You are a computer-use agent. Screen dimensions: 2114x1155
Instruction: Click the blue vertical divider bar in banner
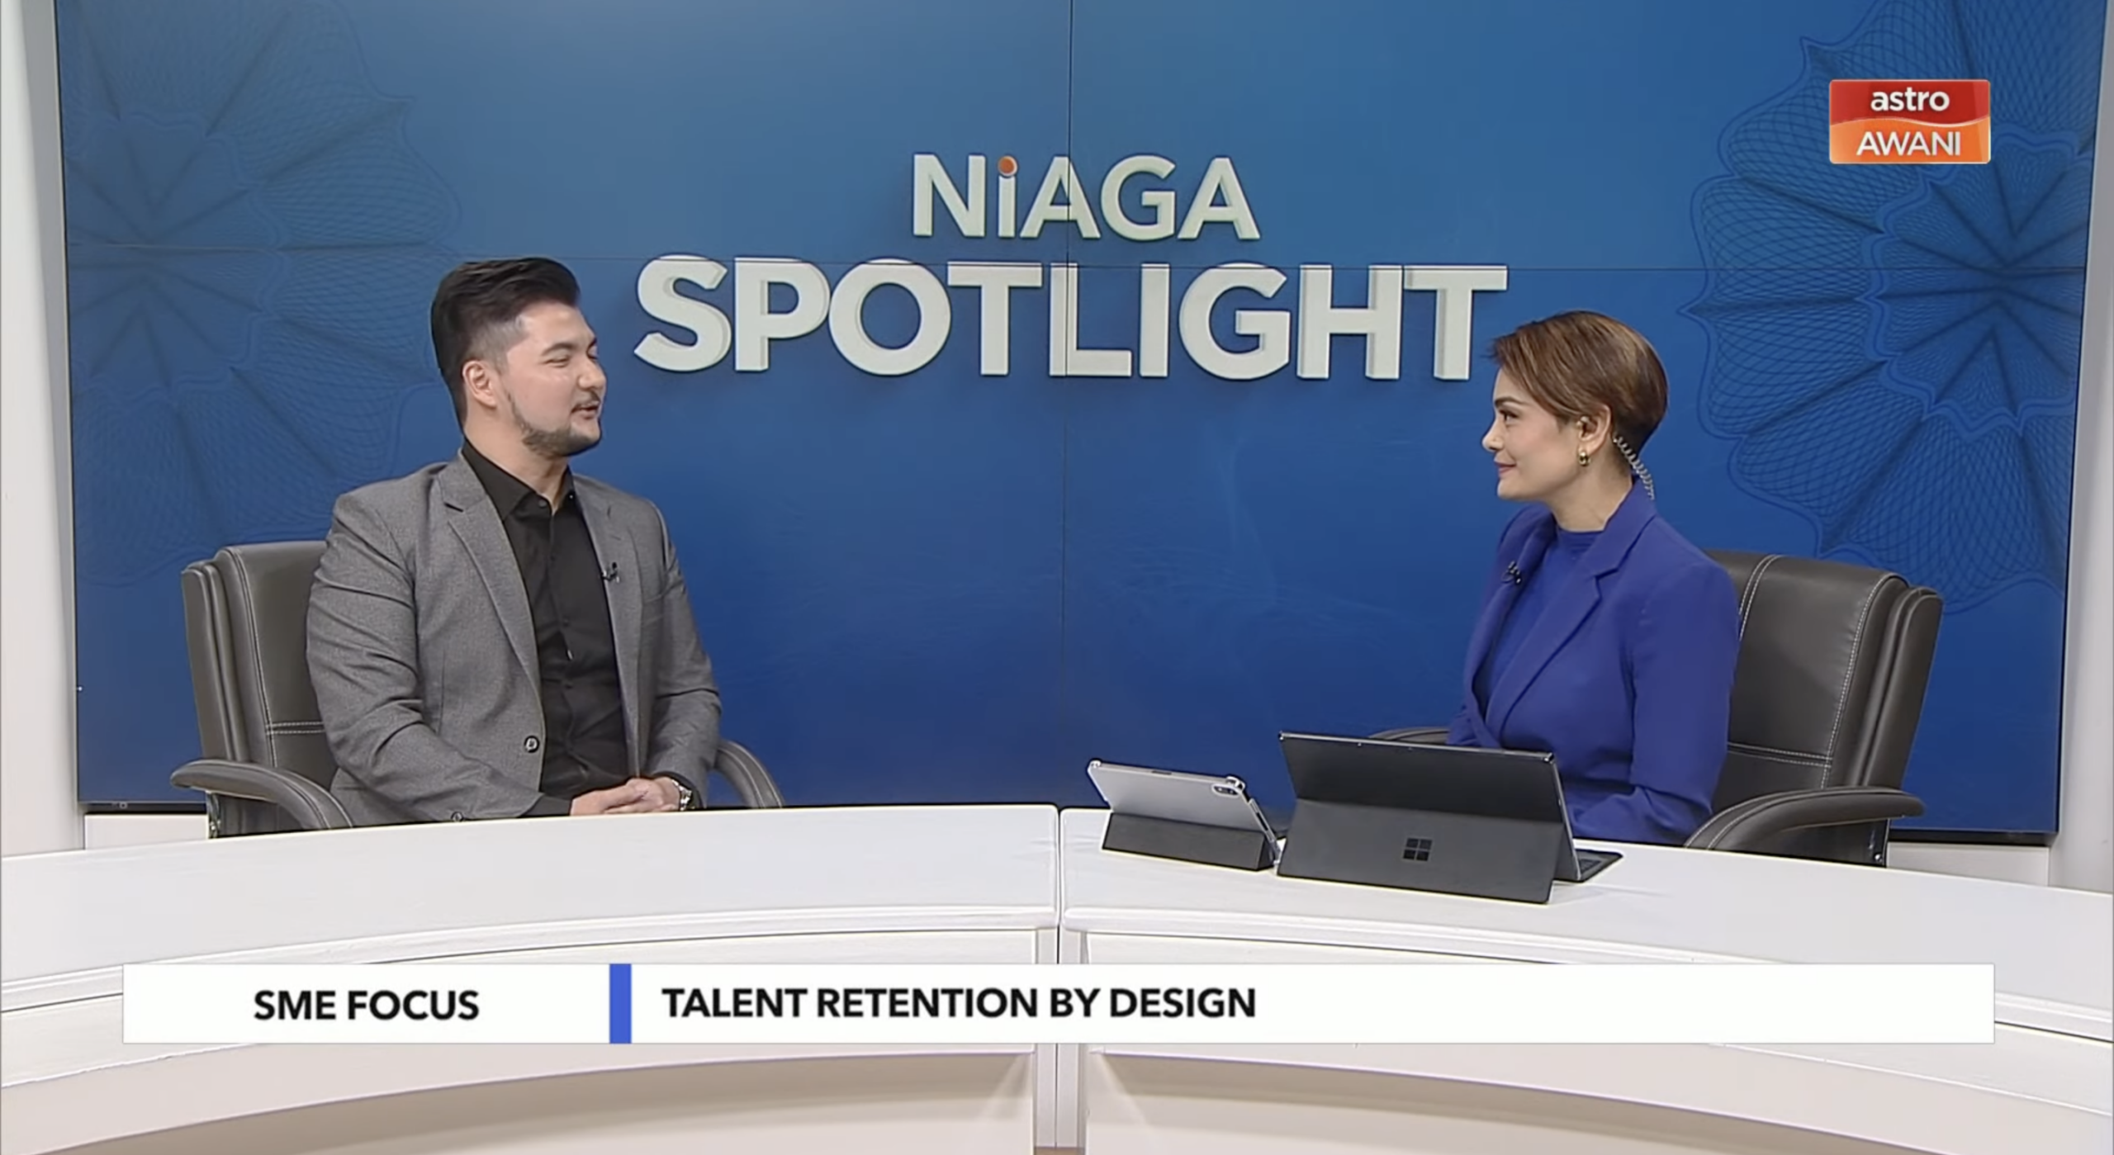click(620, 1003)
